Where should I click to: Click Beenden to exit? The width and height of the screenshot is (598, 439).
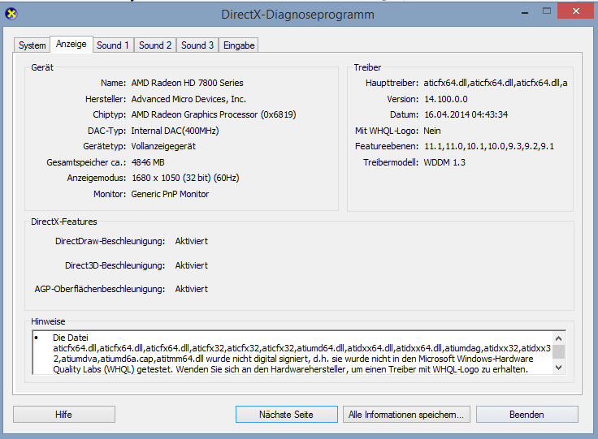tap(526, 415)
